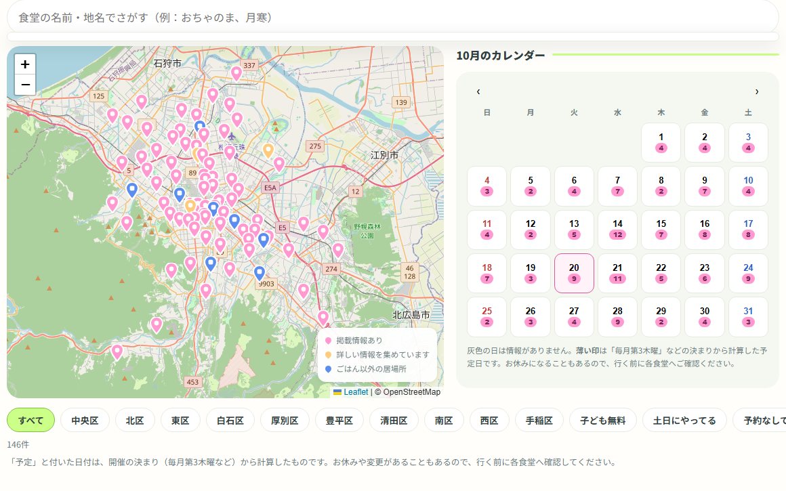This screenshot has height=491, width=786.
Task: Click the blue marker left of route 5
Action: [x=132, y=190]
